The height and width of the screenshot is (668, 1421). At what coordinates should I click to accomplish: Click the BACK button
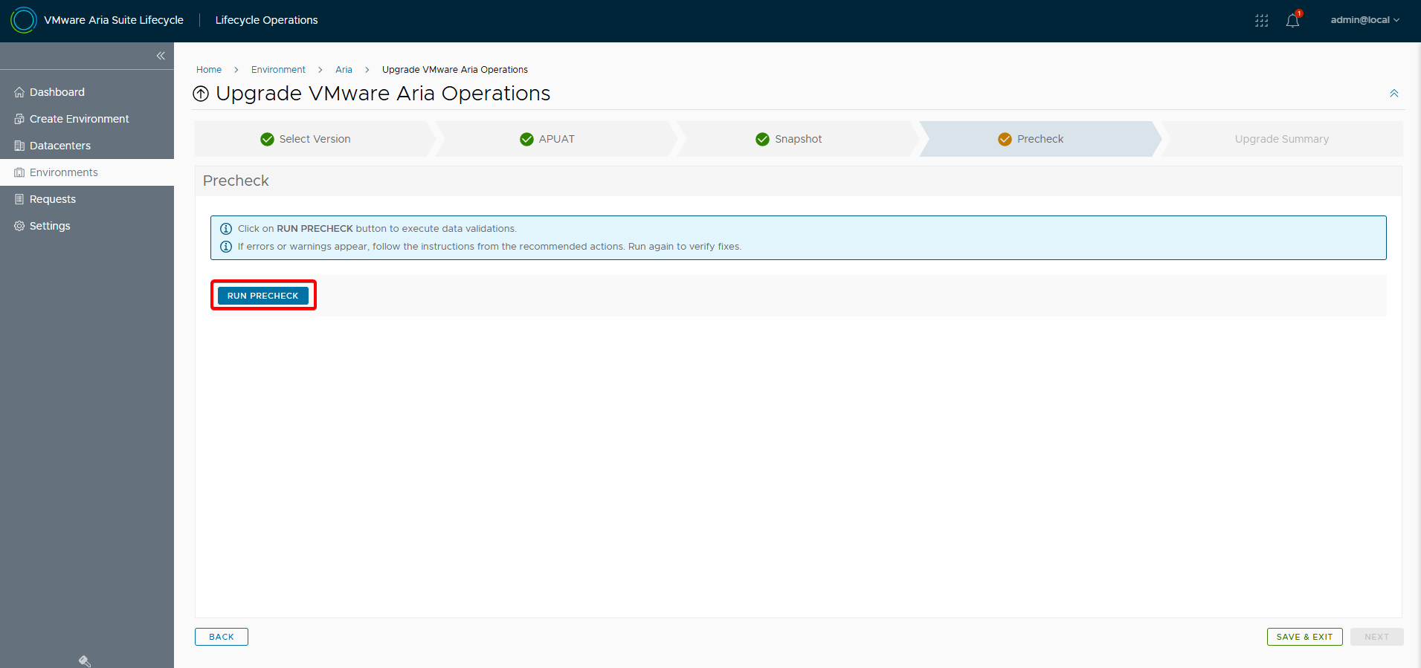coord(221,637)
